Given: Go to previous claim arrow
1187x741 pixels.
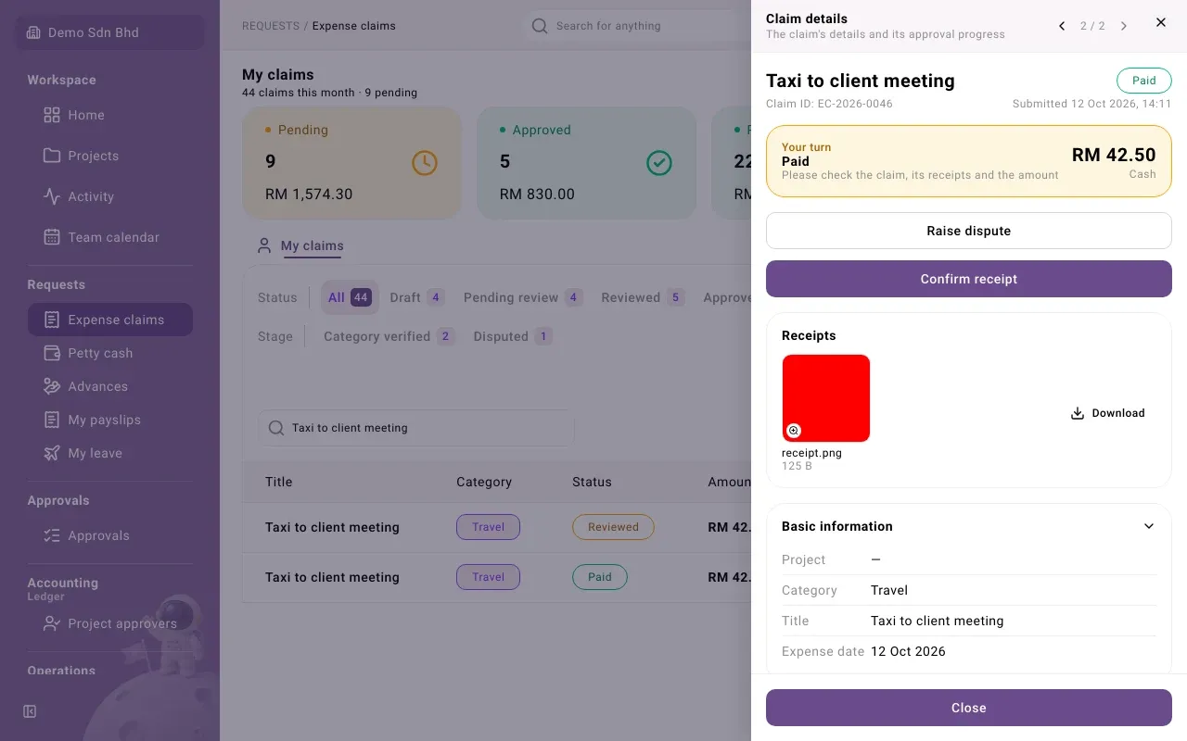Looking at the screenshot, I should click(1062, 26).
